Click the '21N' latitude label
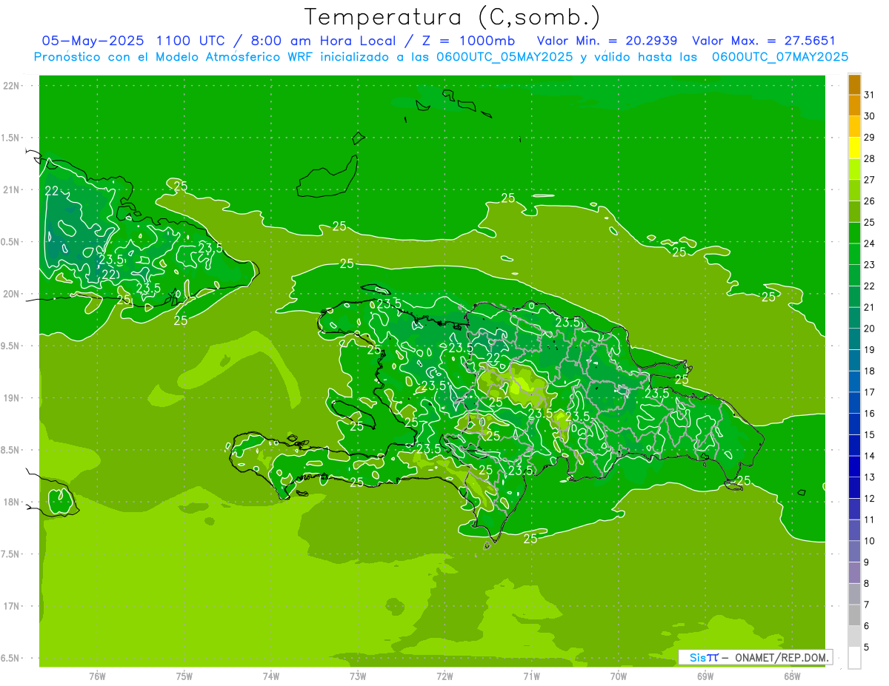This screenshot has width=889, height=686. [11, 189]
